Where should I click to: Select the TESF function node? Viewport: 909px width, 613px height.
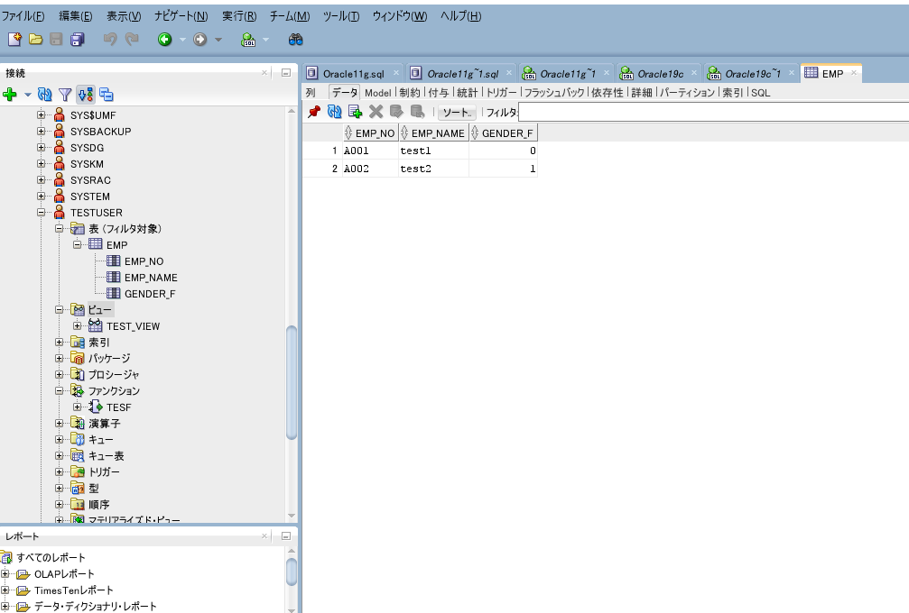coord(119,407)
